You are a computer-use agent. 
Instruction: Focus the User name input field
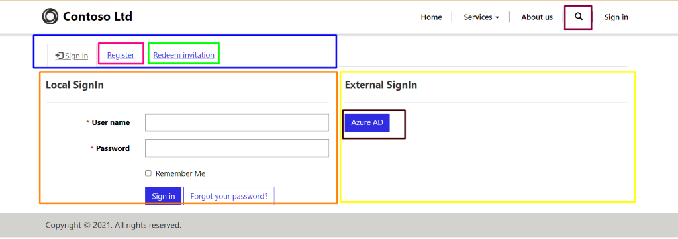(x=237, y=122)
